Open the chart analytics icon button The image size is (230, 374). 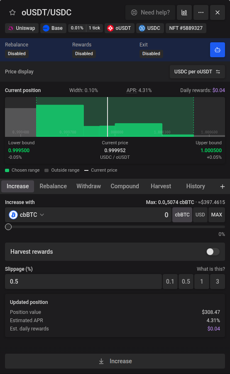[x=184, y=12]
